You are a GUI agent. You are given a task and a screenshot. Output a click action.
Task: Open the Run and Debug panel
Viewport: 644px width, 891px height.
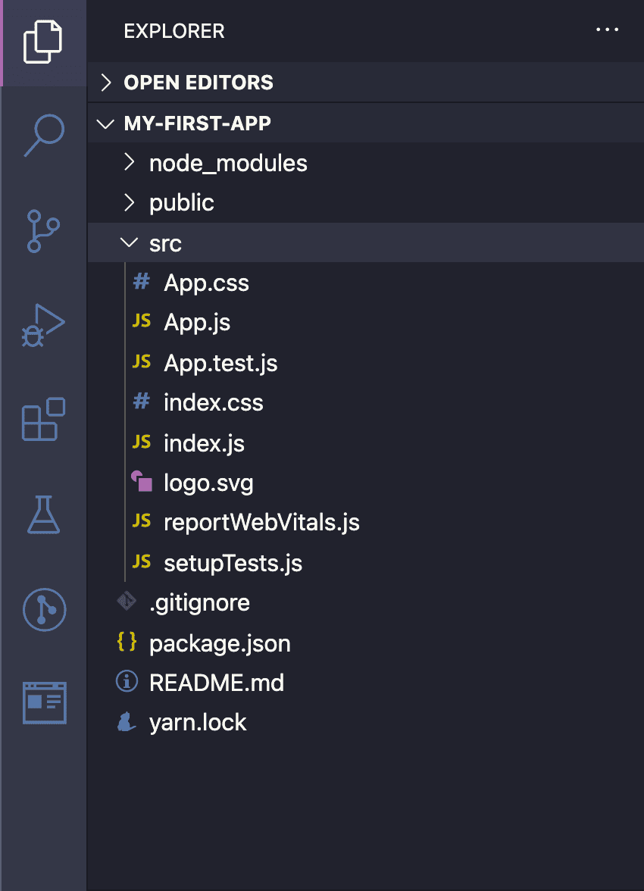43,324
